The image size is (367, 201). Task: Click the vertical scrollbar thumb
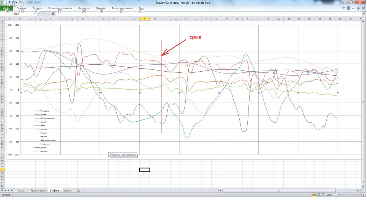click(x=363, y=102)
